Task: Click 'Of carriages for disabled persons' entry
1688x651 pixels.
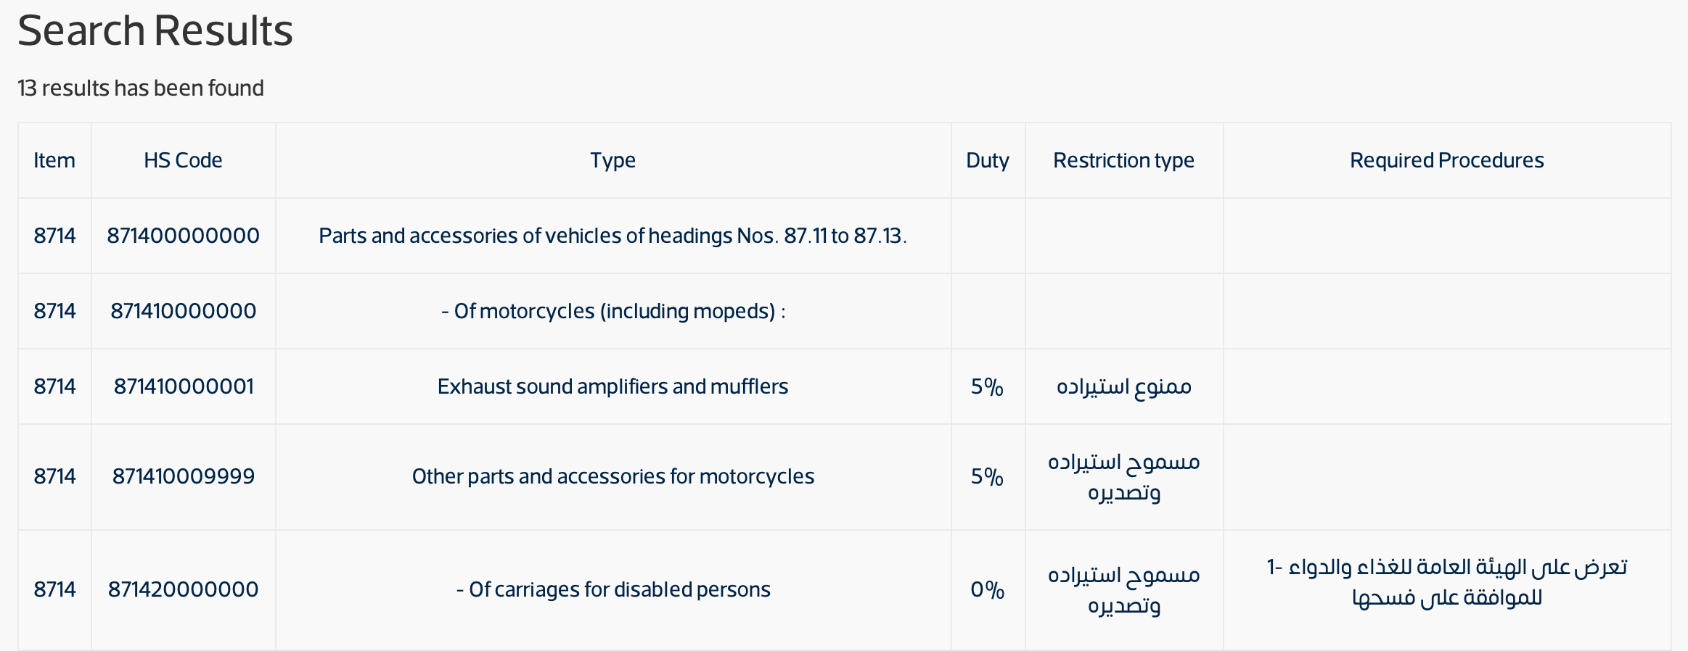Action: tap(612, 589)
